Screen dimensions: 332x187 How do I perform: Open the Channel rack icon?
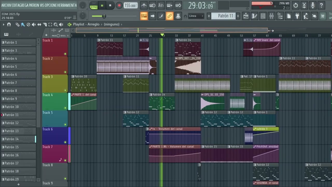pos(263,16)
